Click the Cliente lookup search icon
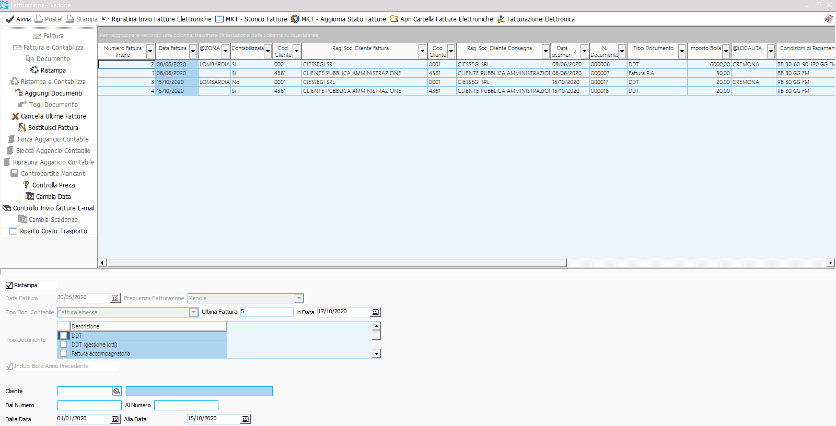This screenshot has height=426, width=836. tap(117, 391)
